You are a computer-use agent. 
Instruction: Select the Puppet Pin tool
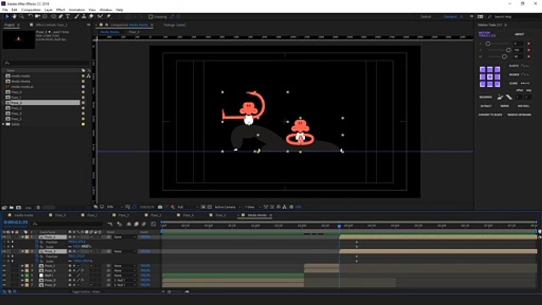[x=109, y=17]
